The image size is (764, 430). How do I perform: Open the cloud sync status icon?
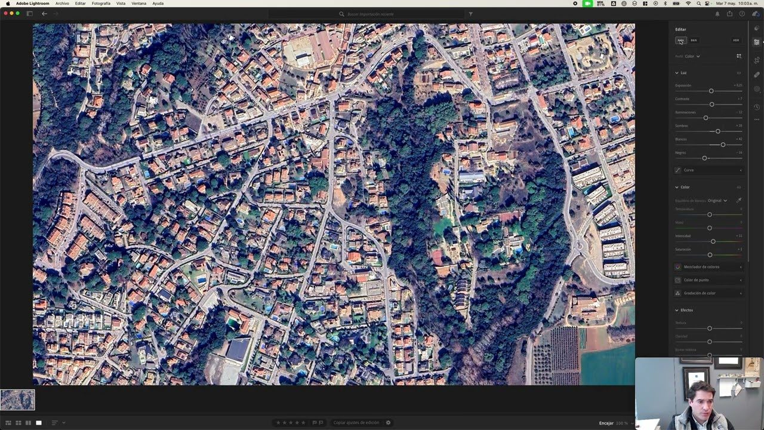tap(755, 14)
